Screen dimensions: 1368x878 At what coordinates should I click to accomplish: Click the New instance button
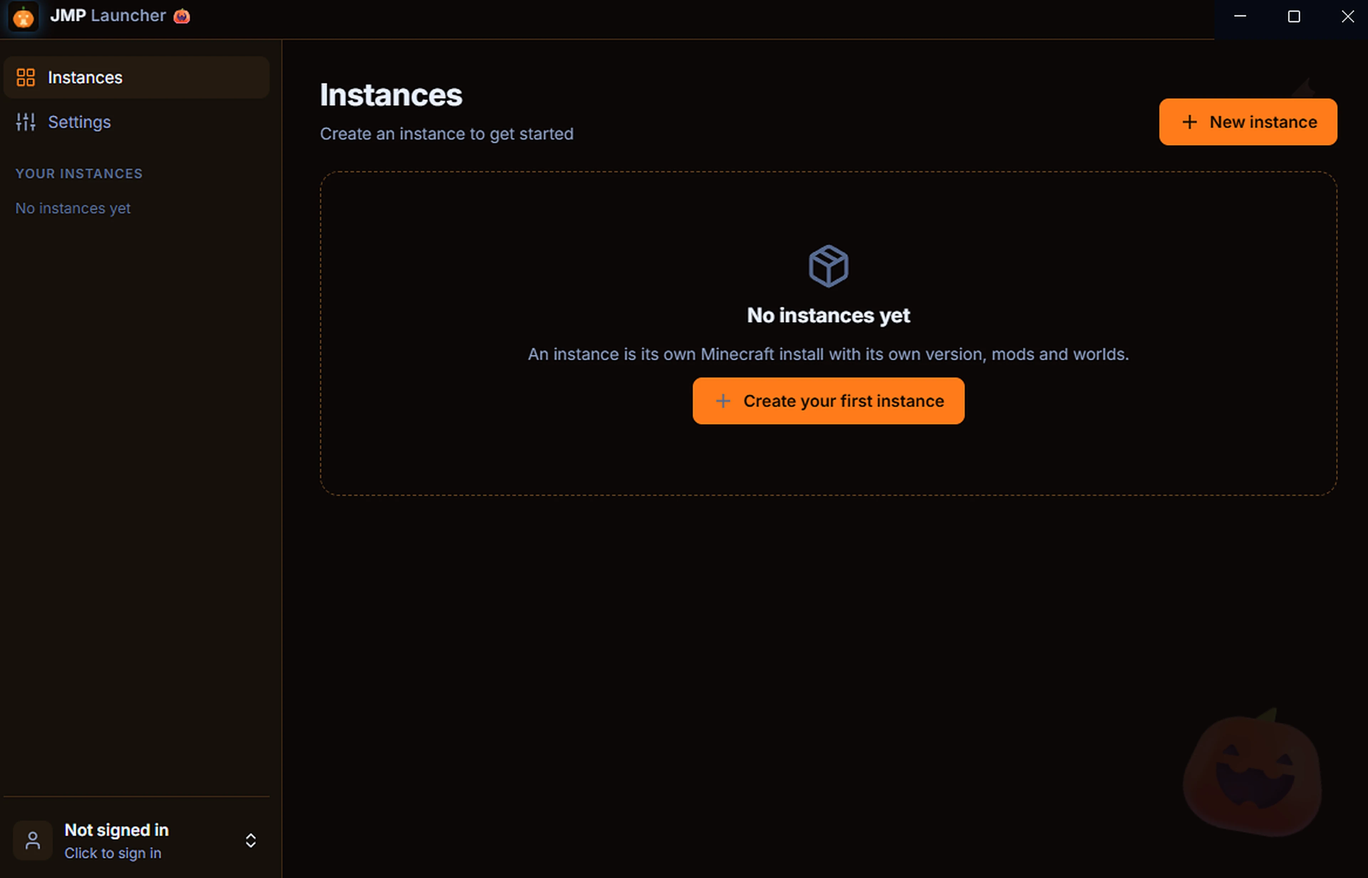1248,121
